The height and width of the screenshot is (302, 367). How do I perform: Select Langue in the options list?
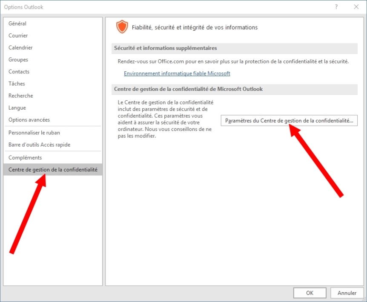click(17, 108)
